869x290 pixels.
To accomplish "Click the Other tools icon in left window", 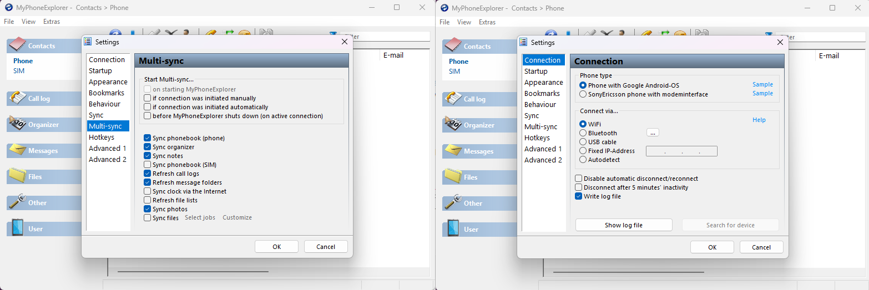I will coord(18,202).
